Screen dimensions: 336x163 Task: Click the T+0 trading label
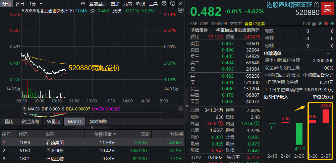[x=306, y=24]
